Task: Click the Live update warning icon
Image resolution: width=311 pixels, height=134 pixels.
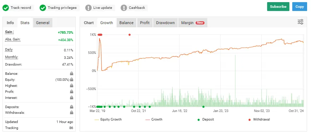Action: (88, 8)
